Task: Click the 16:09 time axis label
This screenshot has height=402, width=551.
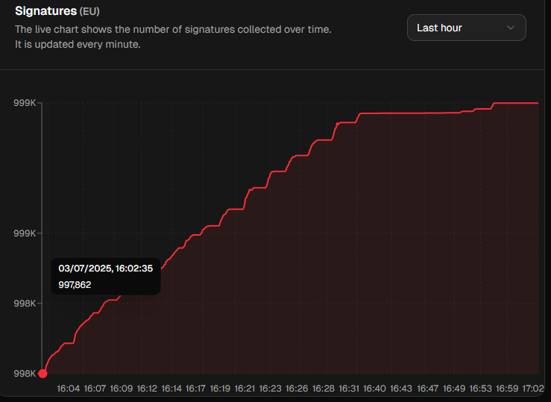Action: click(x=122, y=389)
